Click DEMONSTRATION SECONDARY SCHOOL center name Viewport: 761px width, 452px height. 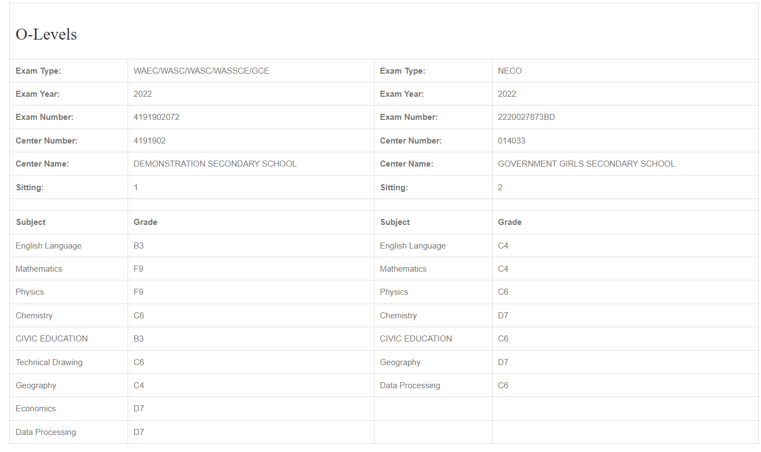coord(215,164)
